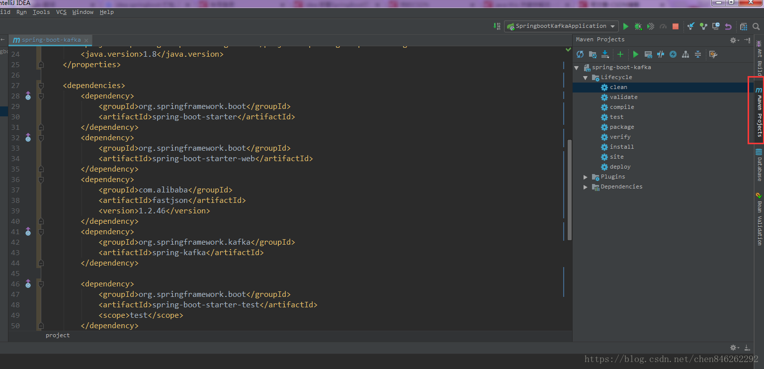Commit changes with the VCS commit icon
The width and height of the screenshot is (764, 369).
pyautogui.click(x=703, y=26)
